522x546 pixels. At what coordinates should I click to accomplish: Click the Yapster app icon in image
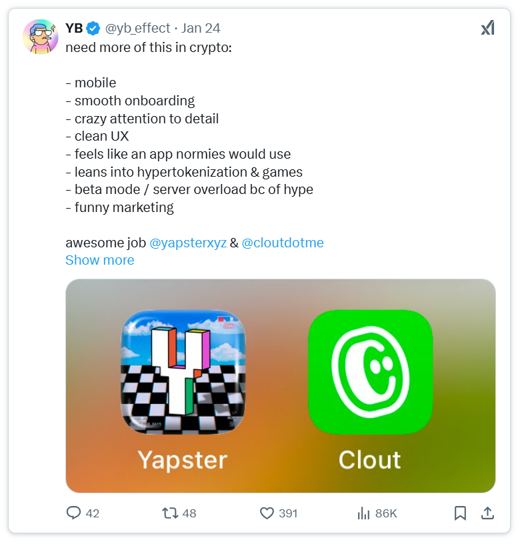[183, 372]
